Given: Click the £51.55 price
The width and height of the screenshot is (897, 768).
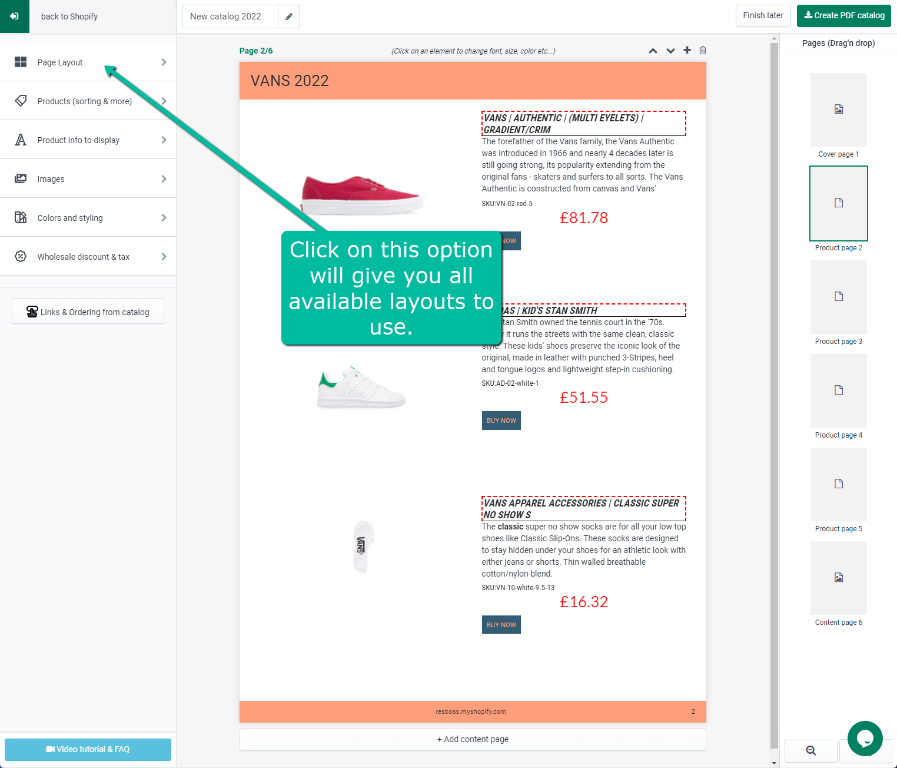Looking at the screenshot, I should tap(584, 398).
